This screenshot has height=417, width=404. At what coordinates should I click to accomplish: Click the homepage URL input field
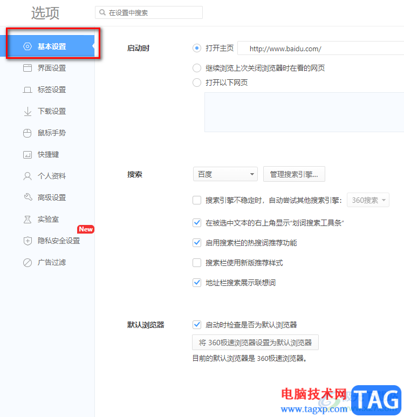(321, 48)
